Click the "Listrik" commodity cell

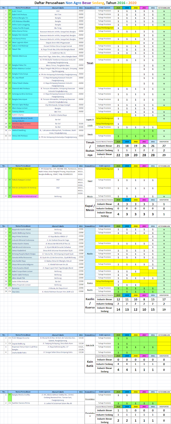90,126
